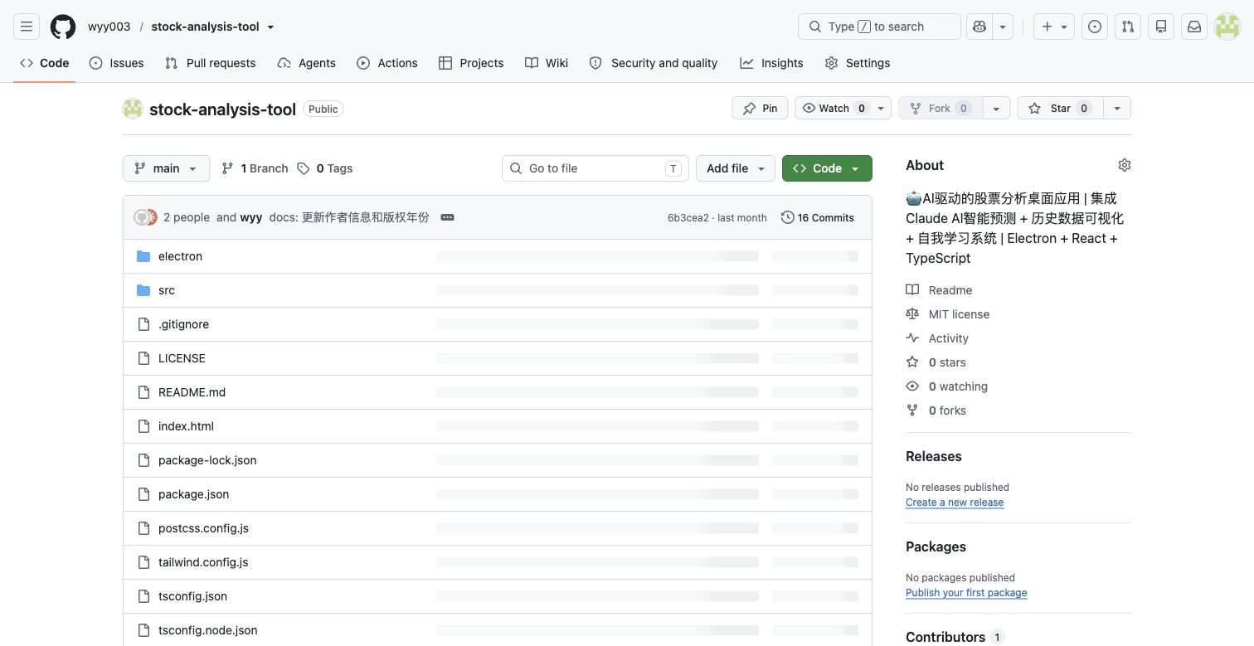1254x646 pixels.
Task: Open the pull requests icon in the header
Action: 1128,27
